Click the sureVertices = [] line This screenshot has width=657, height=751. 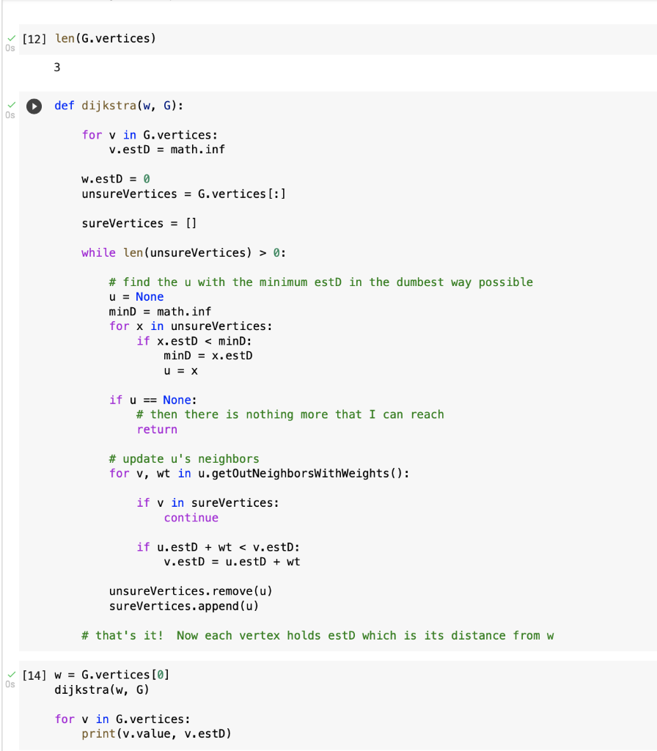tap(139, 223)
